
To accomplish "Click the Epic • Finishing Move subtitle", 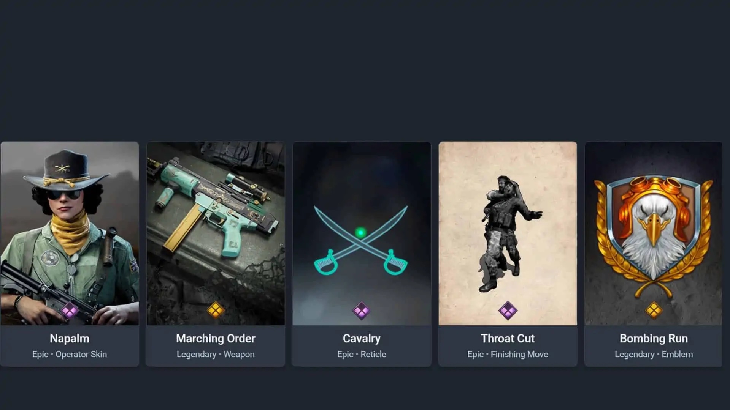I will [508, 354].
